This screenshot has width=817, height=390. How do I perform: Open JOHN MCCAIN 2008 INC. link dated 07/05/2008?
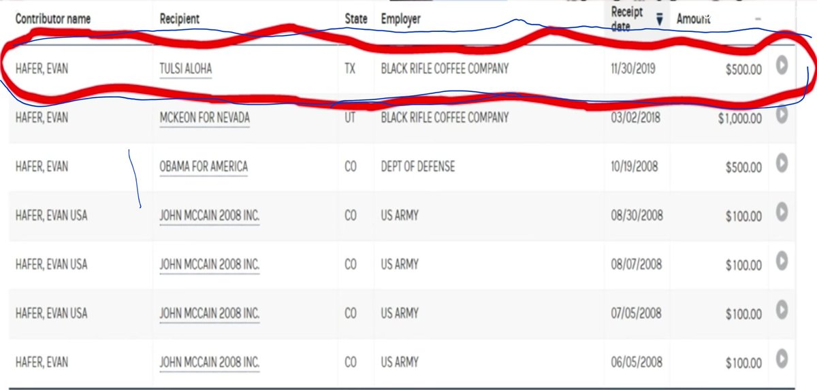click(x=210, y=314)
